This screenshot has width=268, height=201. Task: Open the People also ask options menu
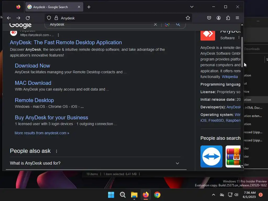click(57, 151)
